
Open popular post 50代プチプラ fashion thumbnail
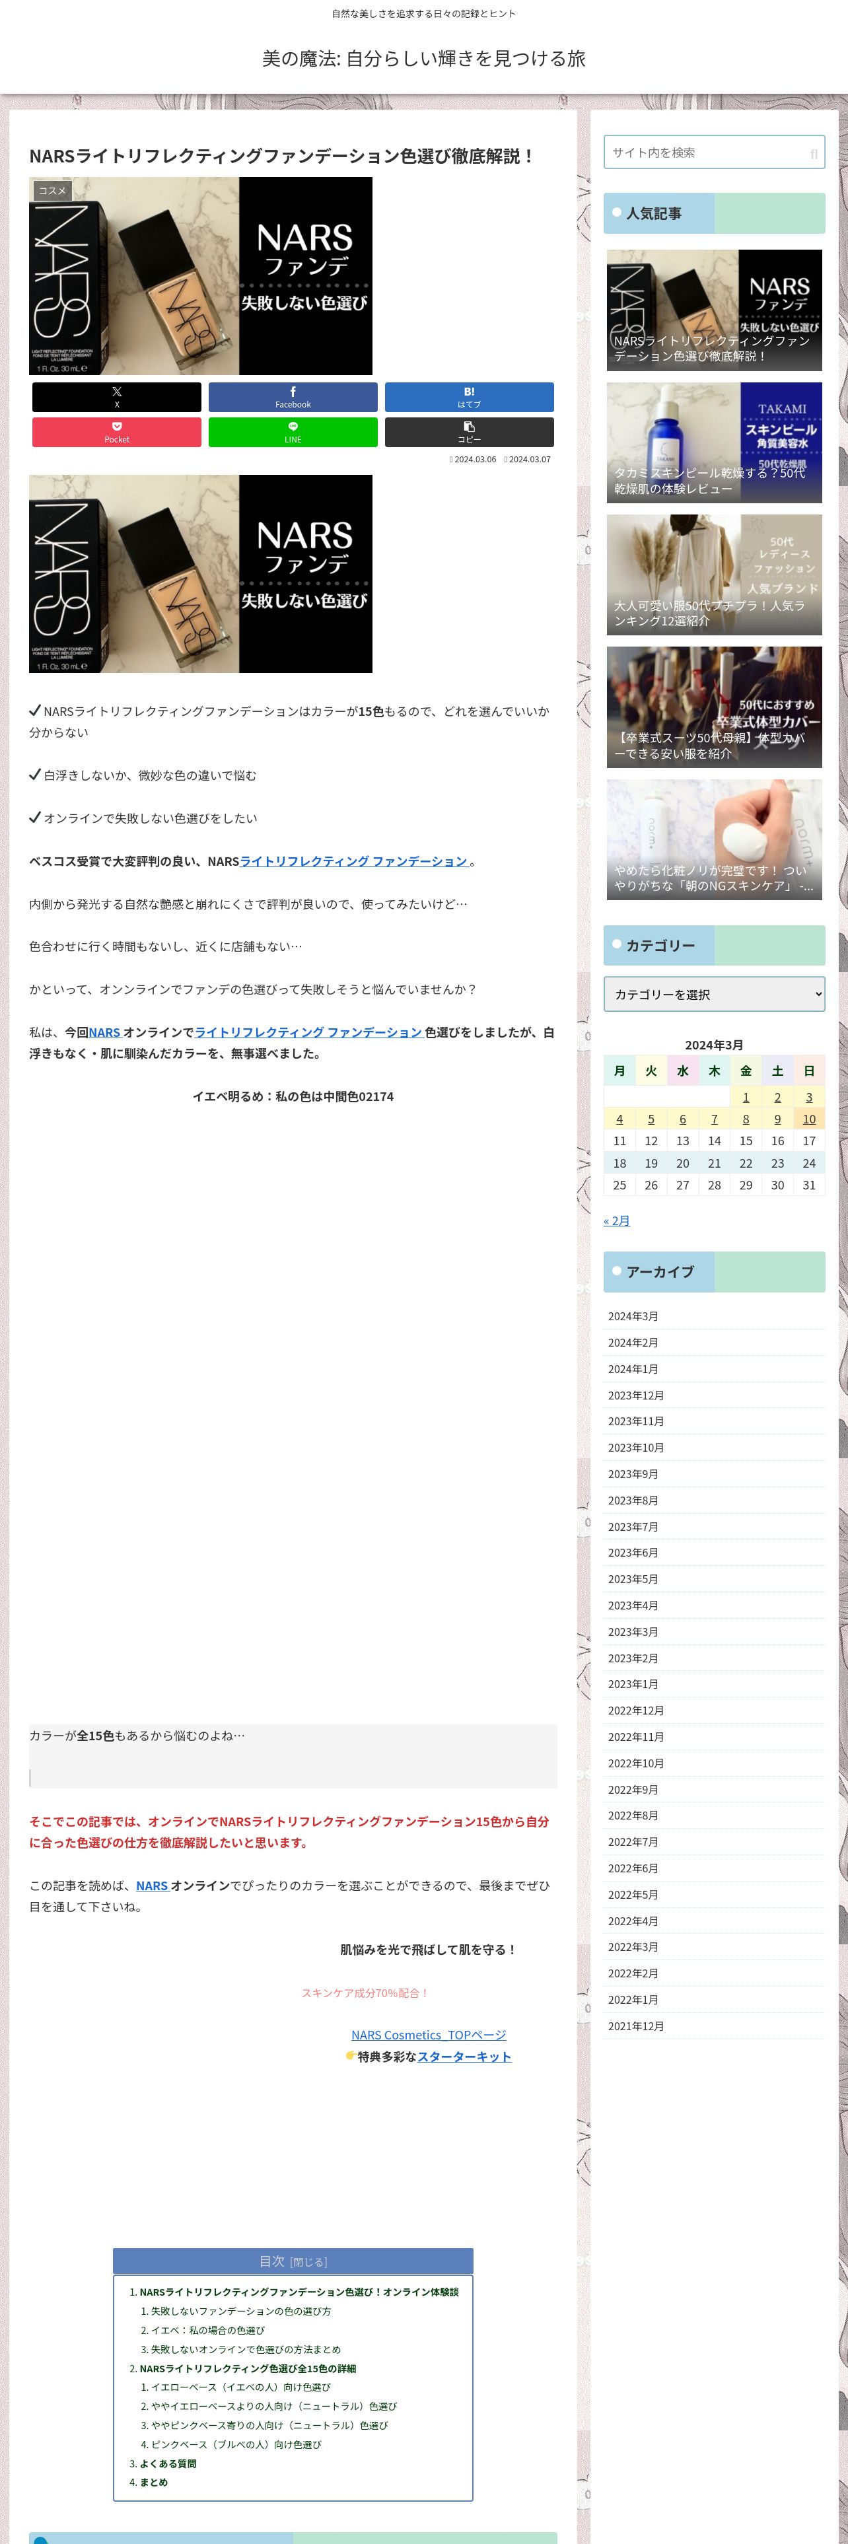pyautogui.click(x=714, y=575)
